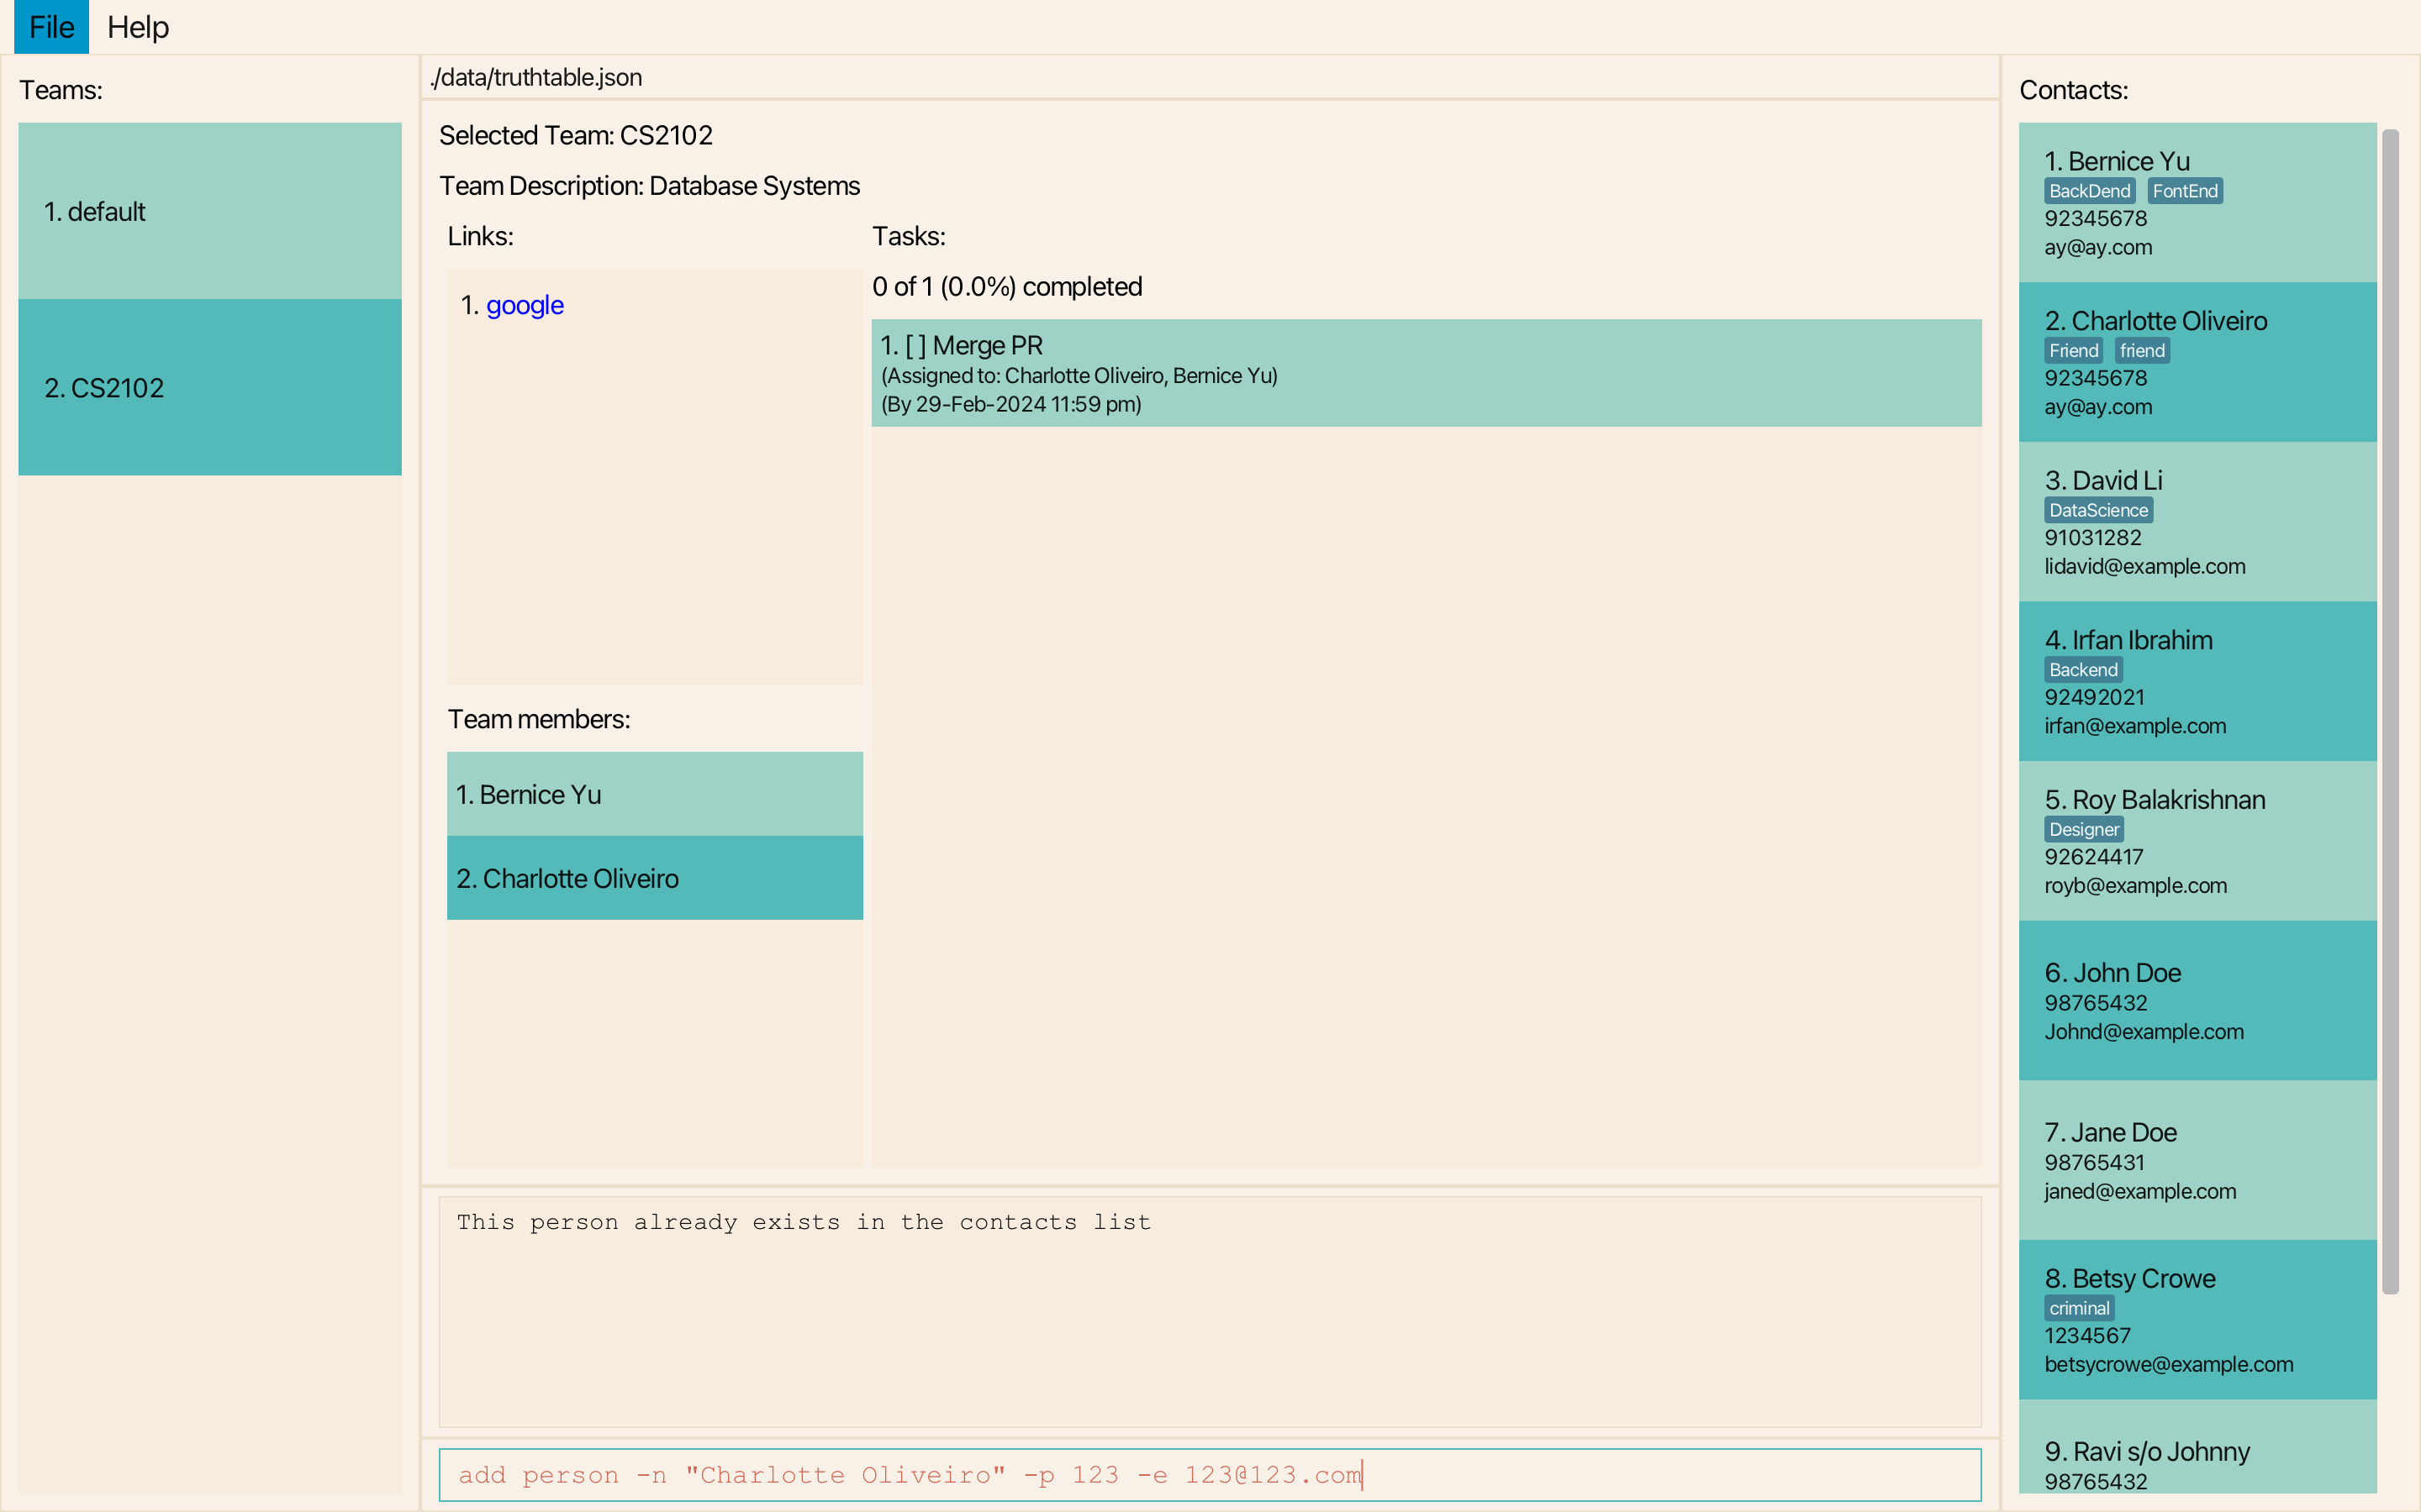The image size is (2421, 1512).
Task: Click the command input field
Action: [x=1209, y=1474]
